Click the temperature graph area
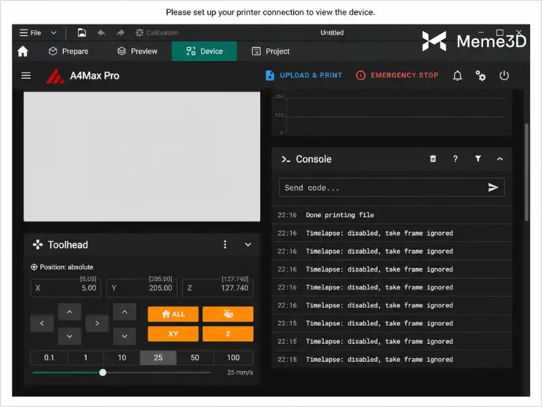 392,113
